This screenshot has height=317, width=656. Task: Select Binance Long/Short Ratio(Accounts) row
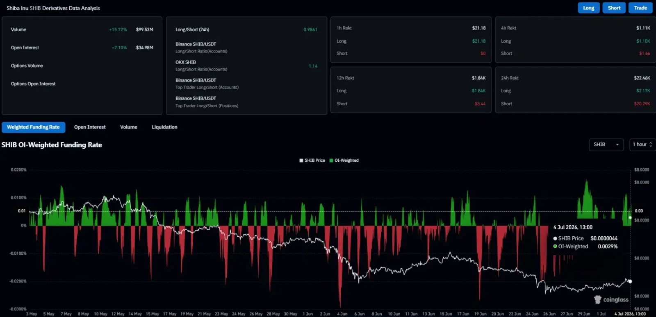[201, 48]
